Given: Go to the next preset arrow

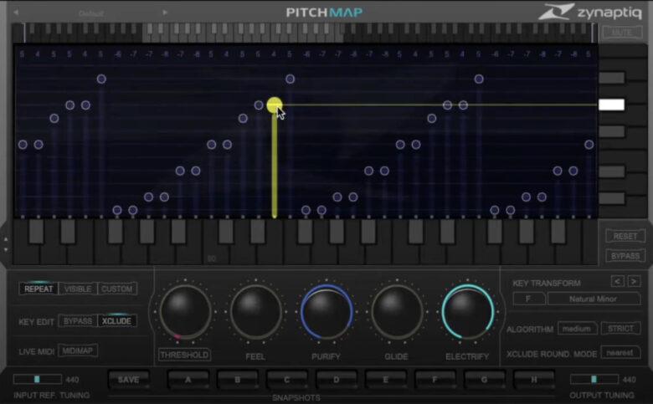Looking at the screenshot, I should 165,13.
